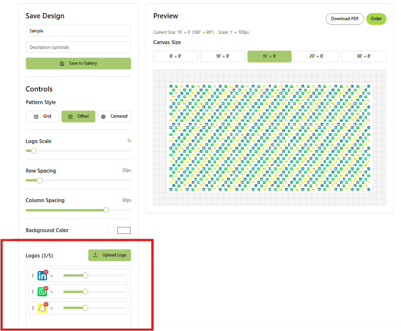Select the Centered pattern style
Image resolution: width=401 pixels, height=331 pixels.
point(114,116)
